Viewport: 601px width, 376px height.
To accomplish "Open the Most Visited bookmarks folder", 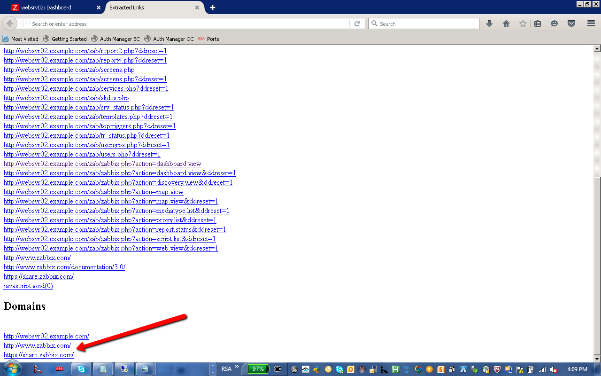I will coord(21,39).
